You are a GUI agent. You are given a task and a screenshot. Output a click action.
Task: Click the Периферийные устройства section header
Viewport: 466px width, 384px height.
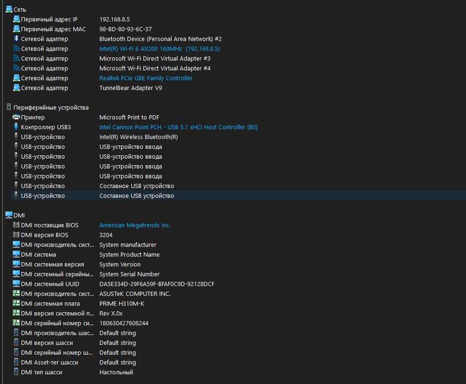pos(51,108)
